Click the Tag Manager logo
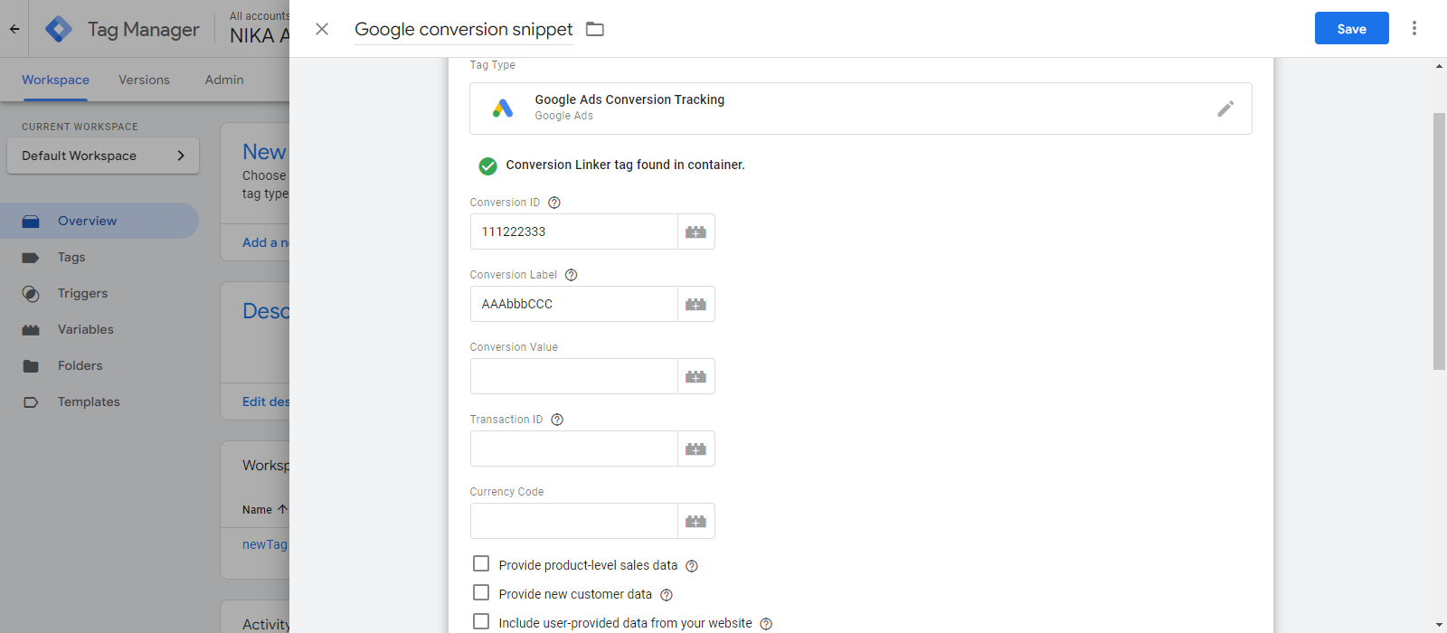 (x=59, y=29)
